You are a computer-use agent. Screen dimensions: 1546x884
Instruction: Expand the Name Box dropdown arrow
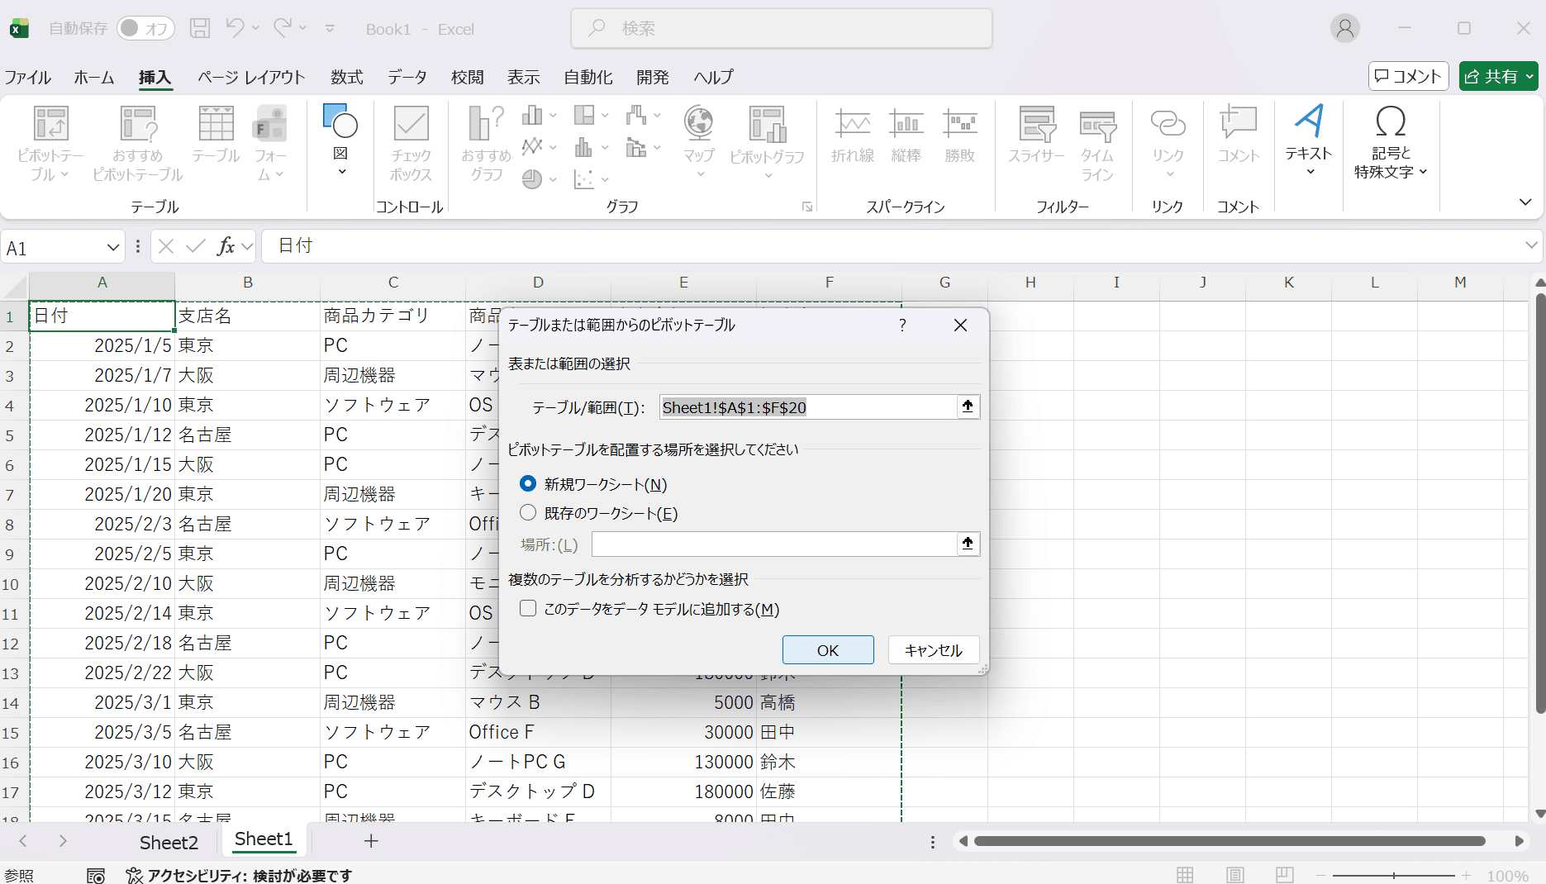113,248
